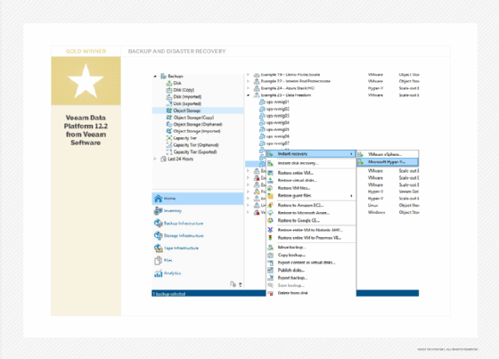Click the Linux platform cell
Screen dimensions: 499x359
pyautogui.click(x=373, y=205)
